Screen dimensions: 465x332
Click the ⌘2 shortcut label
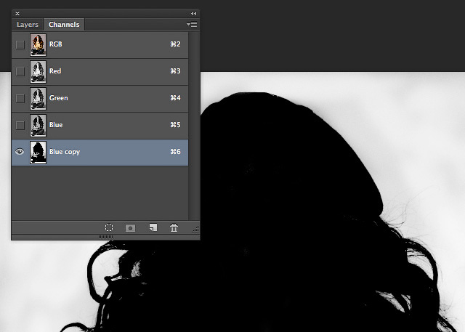[x=175, y=44]
